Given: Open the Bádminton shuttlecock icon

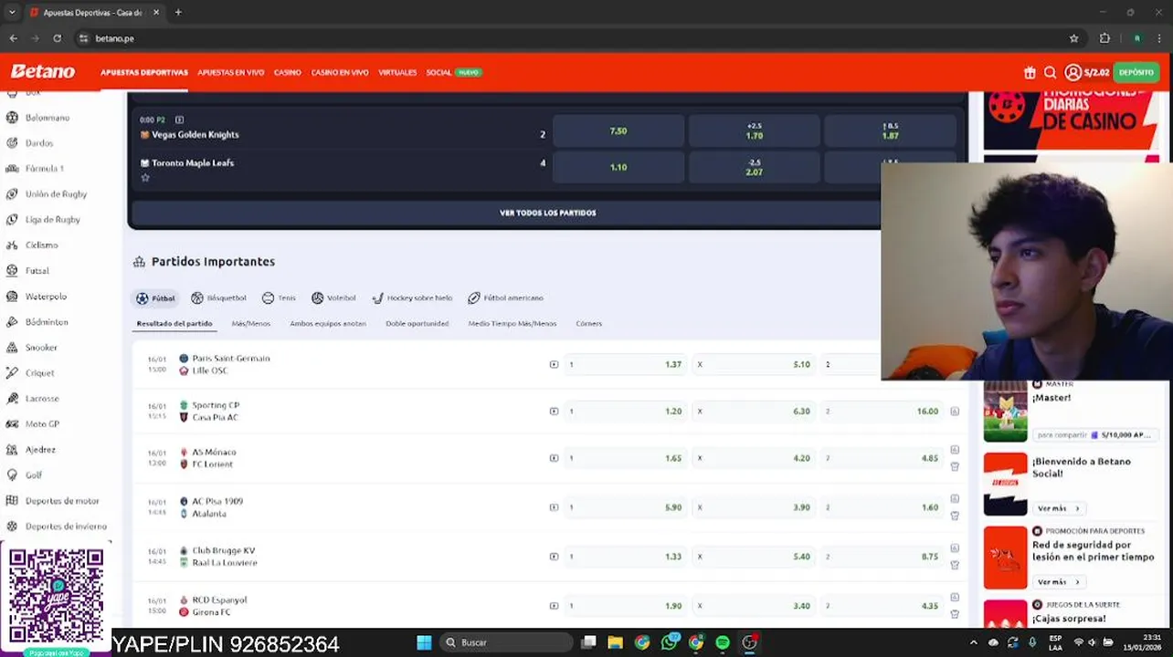Looking at the screenshot, I should coord(12,322).
